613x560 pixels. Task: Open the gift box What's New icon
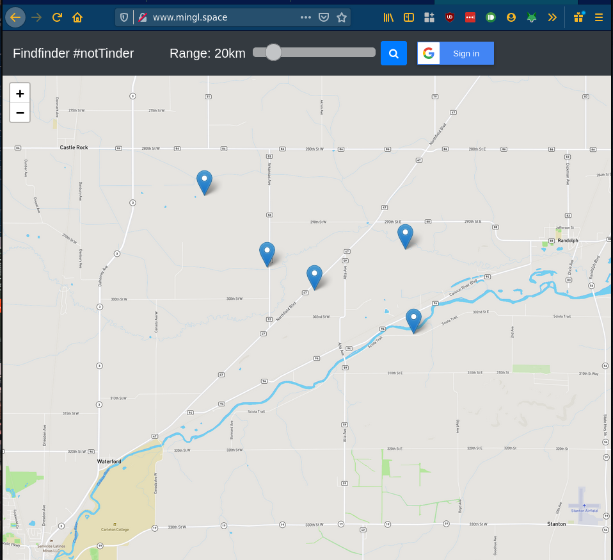[x=578, y=17]
